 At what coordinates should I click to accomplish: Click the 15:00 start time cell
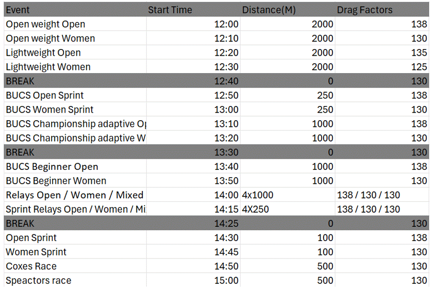click(192, 281)
